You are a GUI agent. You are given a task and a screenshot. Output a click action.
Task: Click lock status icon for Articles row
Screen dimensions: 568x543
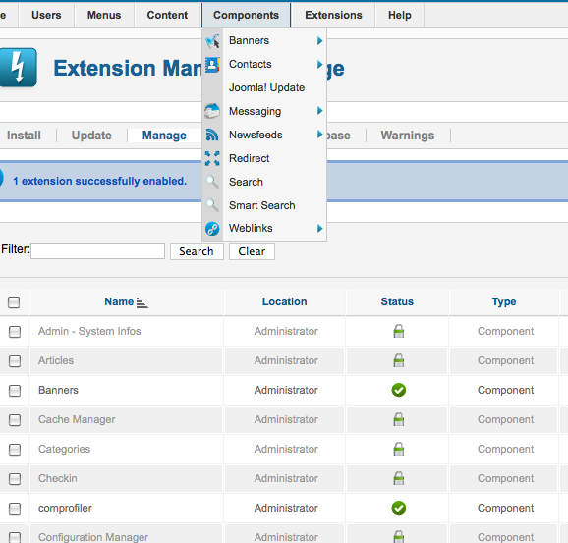[398, 360]
